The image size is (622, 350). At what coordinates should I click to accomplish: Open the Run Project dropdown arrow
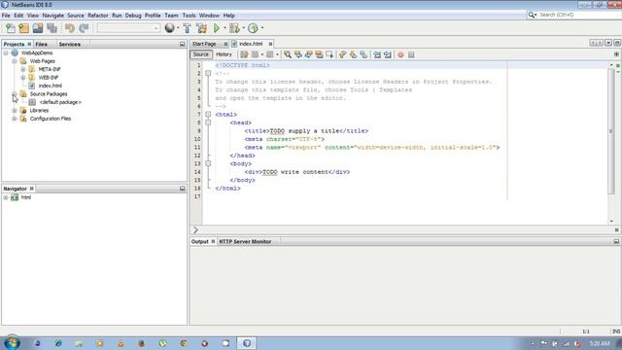pos(225,28)
